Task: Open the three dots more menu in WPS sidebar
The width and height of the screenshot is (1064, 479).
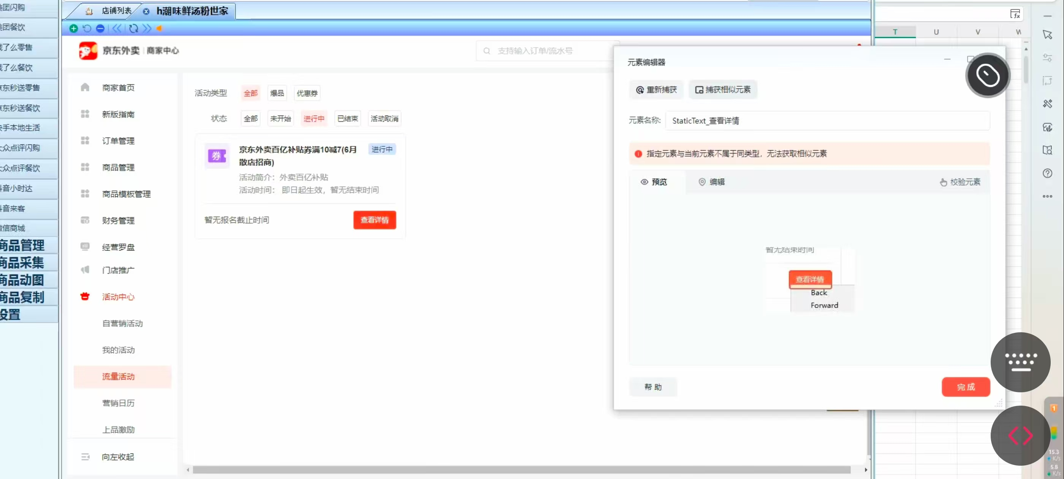Action: pyautogui.click(x=1047, y=196)
